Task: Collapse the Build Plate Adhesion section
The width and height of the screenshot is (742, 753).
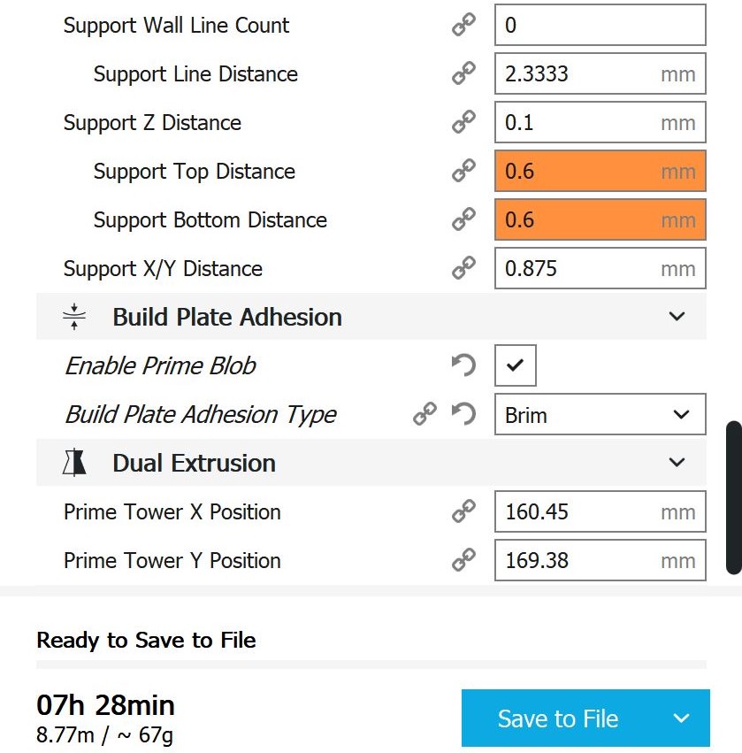Action: [x=677, y=317]
